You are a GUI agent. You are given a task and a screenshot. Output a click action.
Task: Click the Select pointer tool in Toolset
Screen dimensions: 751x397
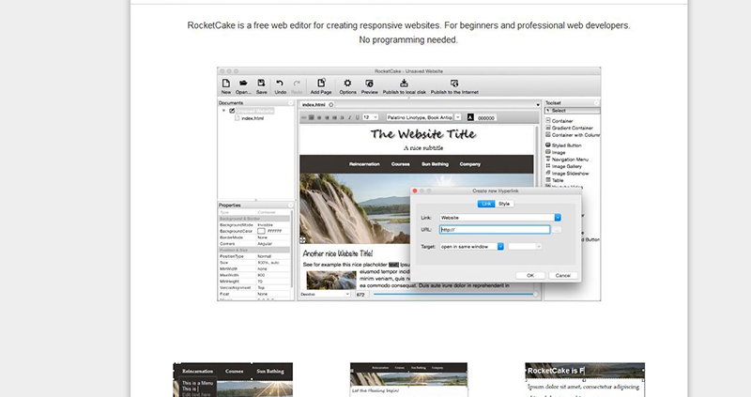[x=572, y=111]
